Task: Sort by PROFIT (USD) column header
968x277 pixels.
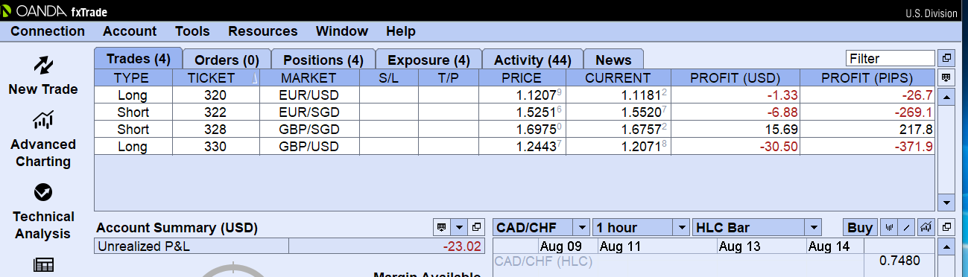Action: (x=735, y=77)
